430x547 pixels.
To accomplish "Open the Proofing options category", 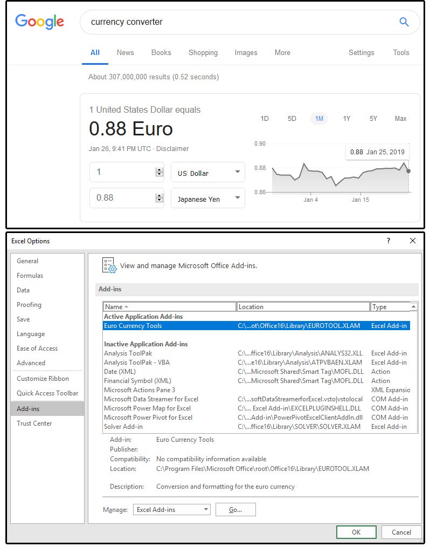I will tap(47, 305).
